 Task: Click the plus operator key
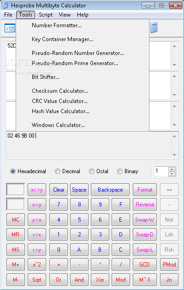tap(59, 265)
